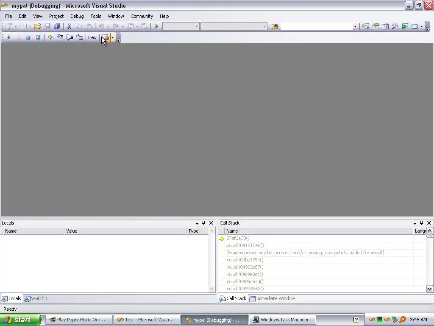Click the Undo arrow icon
Viewport: 434px width, 326px height.
coord(101,26)
